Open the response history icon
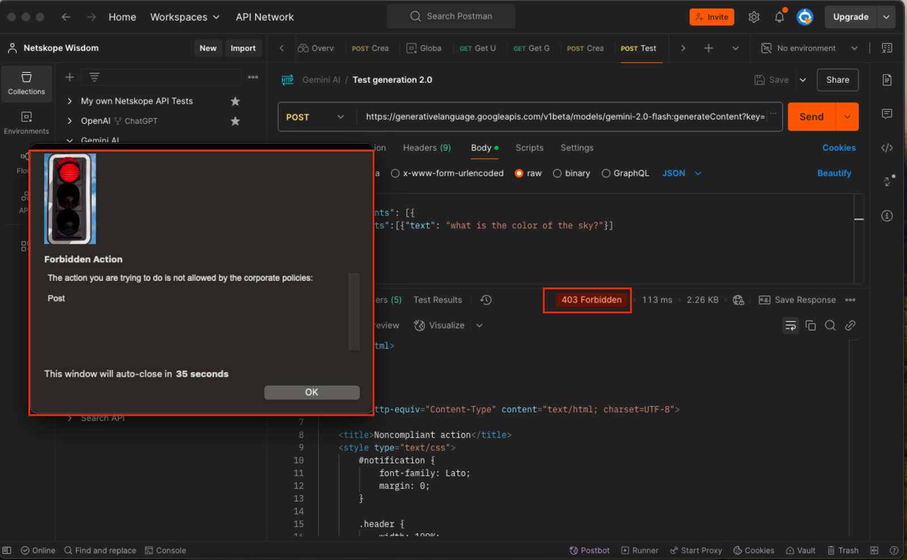This screenshot has width=907, height=560. tap(486, 300)
